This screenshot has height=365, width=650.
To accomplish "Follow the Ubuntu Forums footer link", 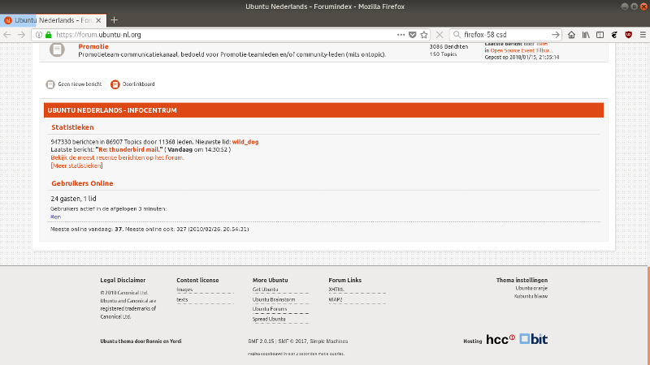I will [270, 309].
